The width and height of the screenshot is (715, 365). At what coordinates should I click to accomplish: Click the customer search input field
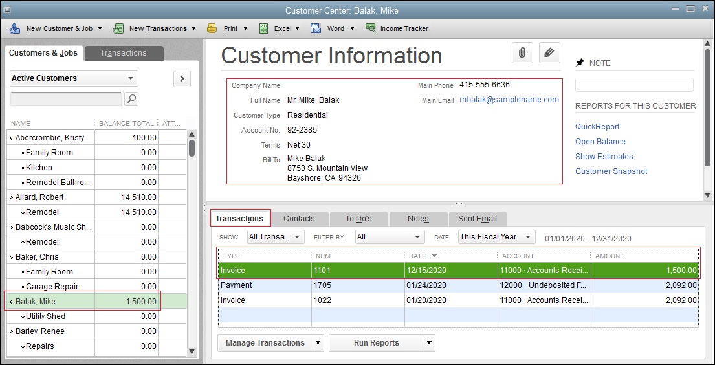click(x=65, y=99)
